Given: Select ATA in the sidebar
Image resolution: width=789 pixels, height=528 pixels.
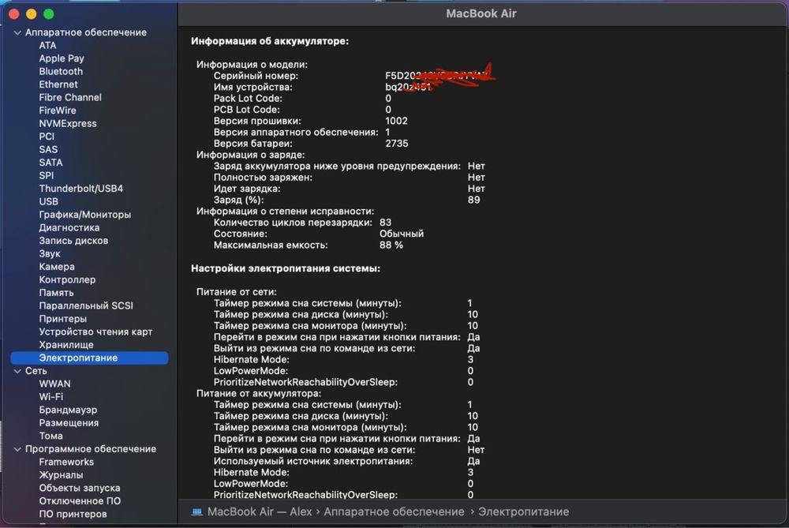Looking at the screenshot, I should 48,45.
